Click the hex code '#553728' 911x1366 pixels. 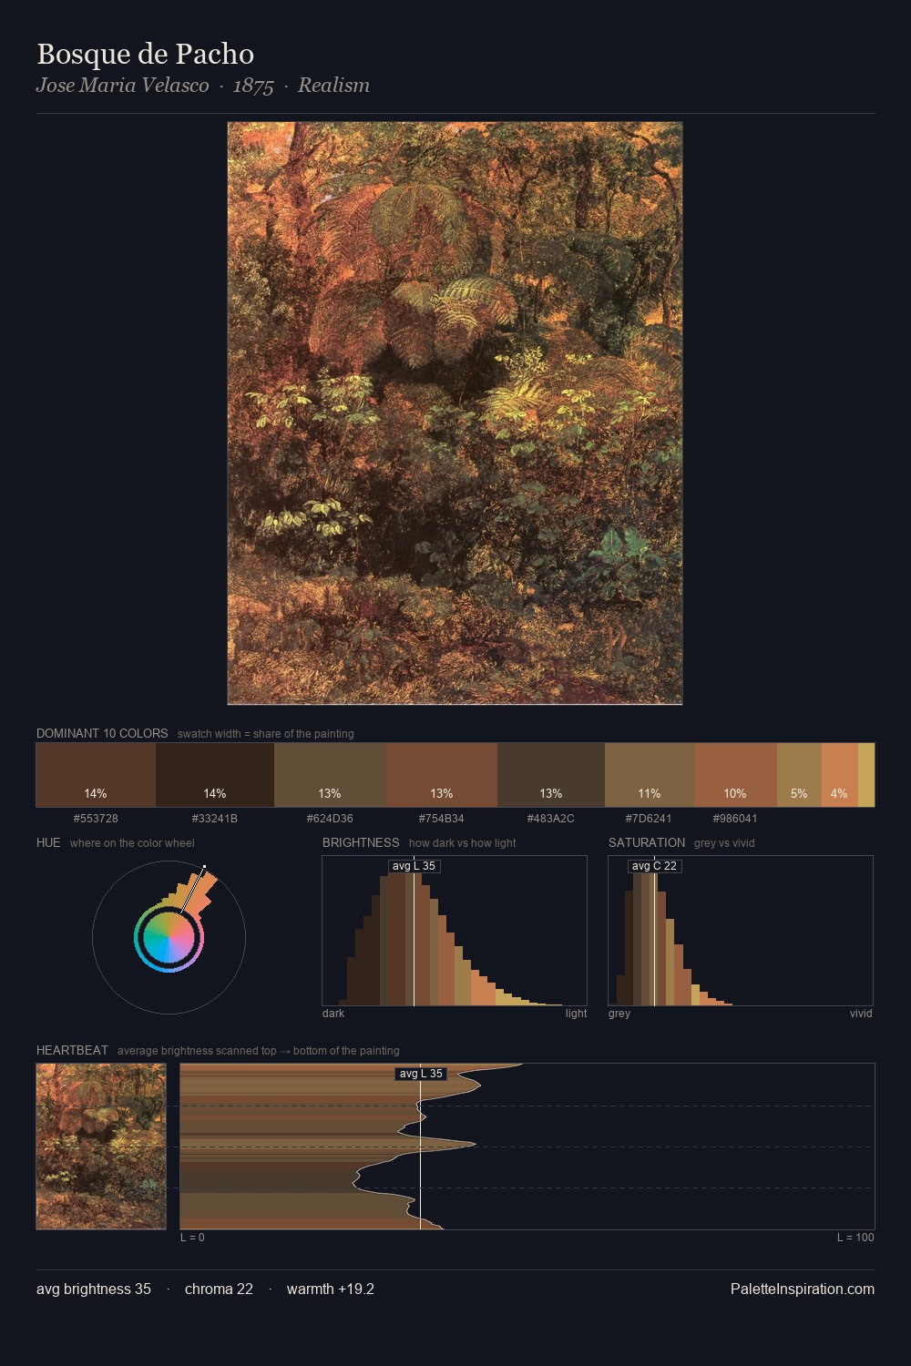point(96,818)
